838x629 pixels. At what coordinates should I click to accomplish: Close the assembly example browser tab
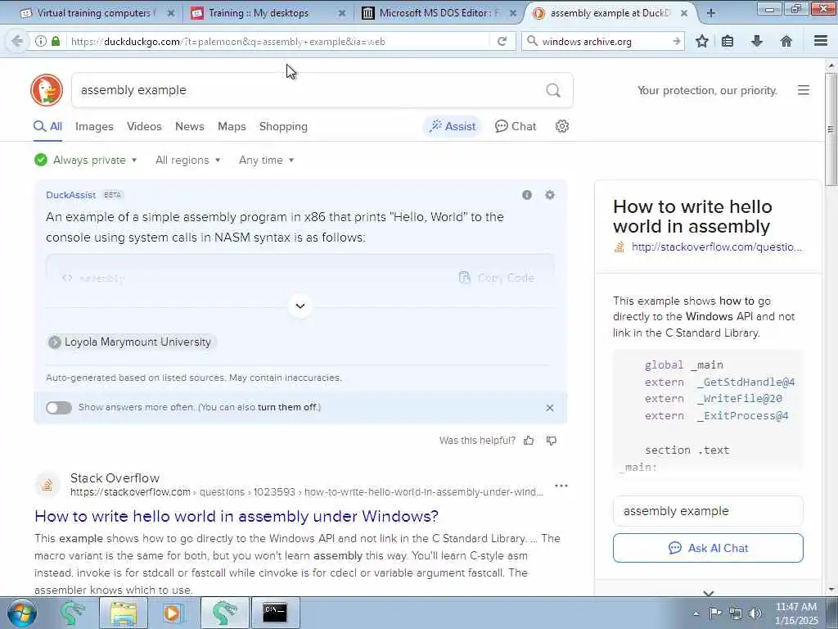[684, 13]
